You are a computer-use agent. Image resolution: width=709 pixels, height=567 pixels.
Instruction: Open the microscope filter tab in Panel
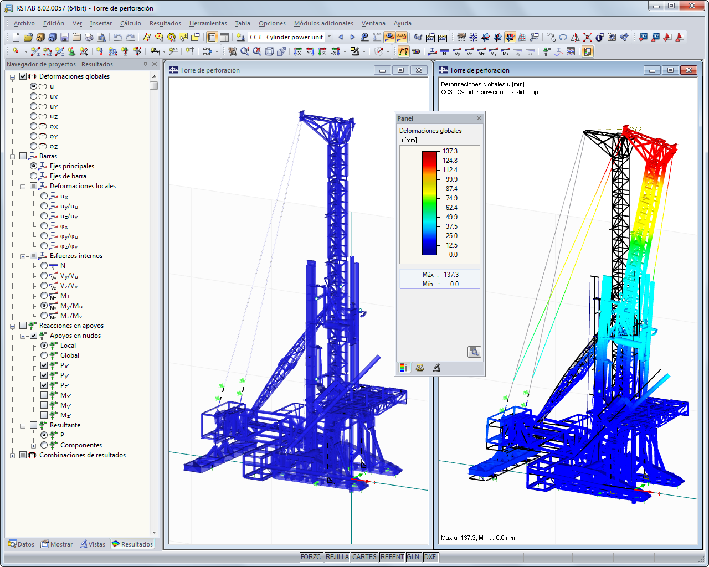tap(436, 368)
